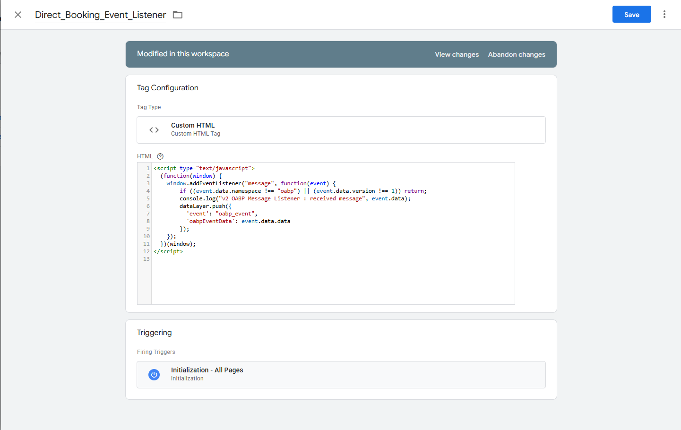
Task: Click the Triggering section heading
Action: tap(155, 333)
